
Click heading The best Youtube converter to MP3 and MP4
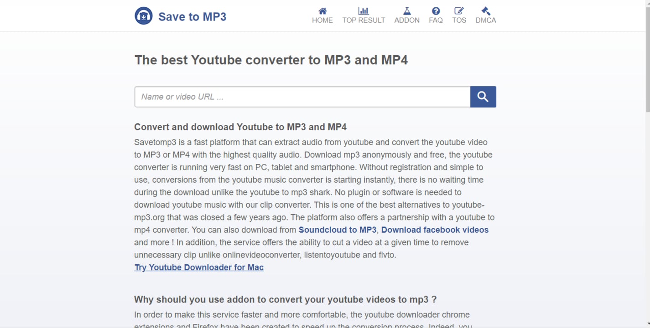tap(271, 60)
